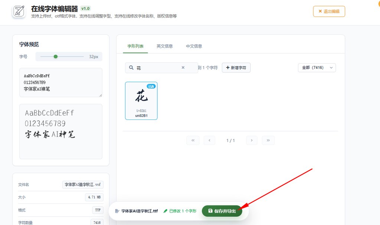Screen dimensions: 380x225
Task: Select the 字形列表 tab
Action: 135,46
